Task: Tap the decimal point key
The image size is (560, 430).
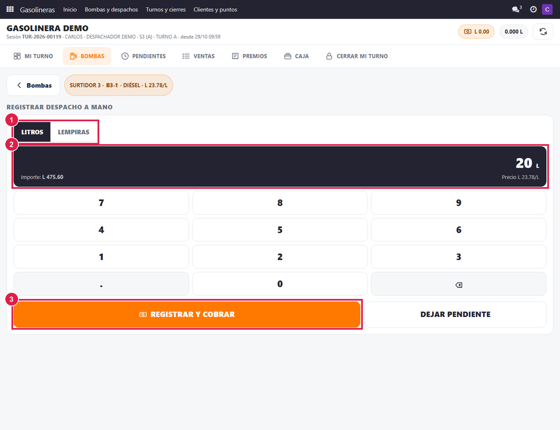Action: 101,284
